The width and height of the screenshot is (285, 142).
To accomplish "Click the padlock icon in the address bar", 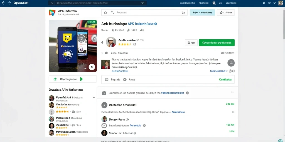I will (51, 3).
